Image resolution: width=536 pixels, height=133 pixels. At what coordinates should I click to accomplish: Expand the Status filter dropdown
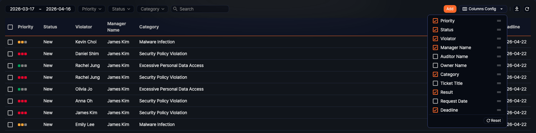point(121,9)
